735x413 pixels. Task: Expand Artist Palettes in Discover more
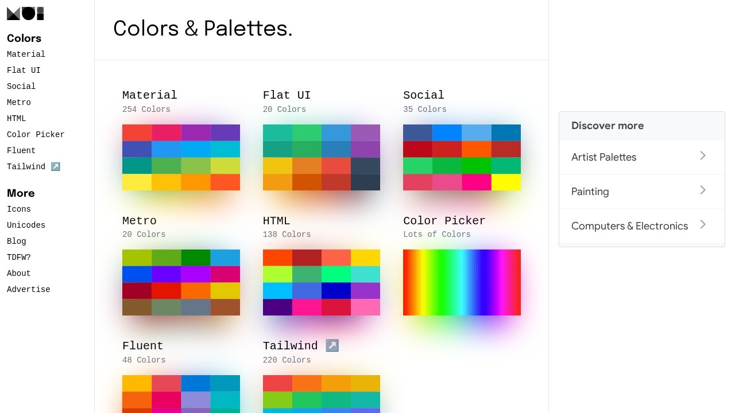pos(703,155)
